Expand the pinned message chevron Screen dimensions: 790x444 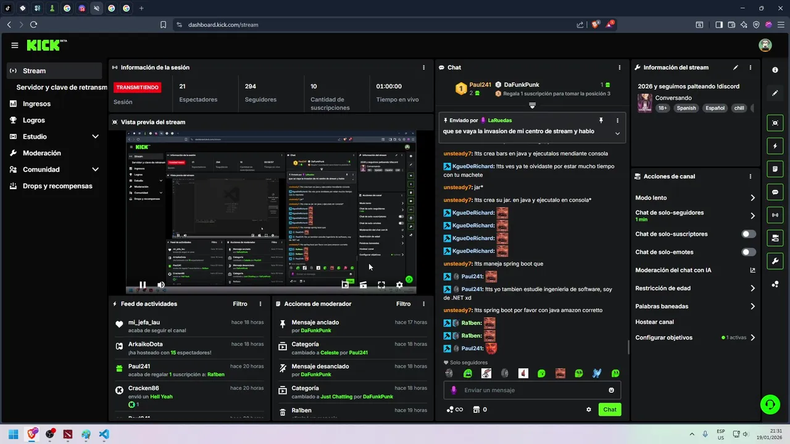coord(617,133)
